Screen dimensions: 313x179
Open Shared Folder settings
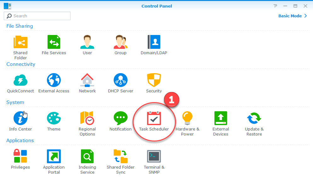pos(20,42)
